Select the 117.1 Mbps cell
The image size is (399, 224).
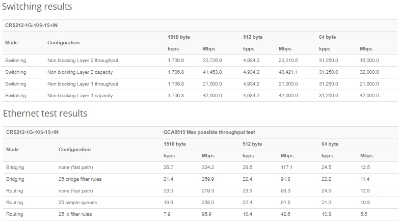[x=286, y=167]
